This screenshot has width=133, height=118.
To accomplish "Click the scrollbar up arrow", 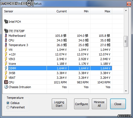I will [126, 10].
